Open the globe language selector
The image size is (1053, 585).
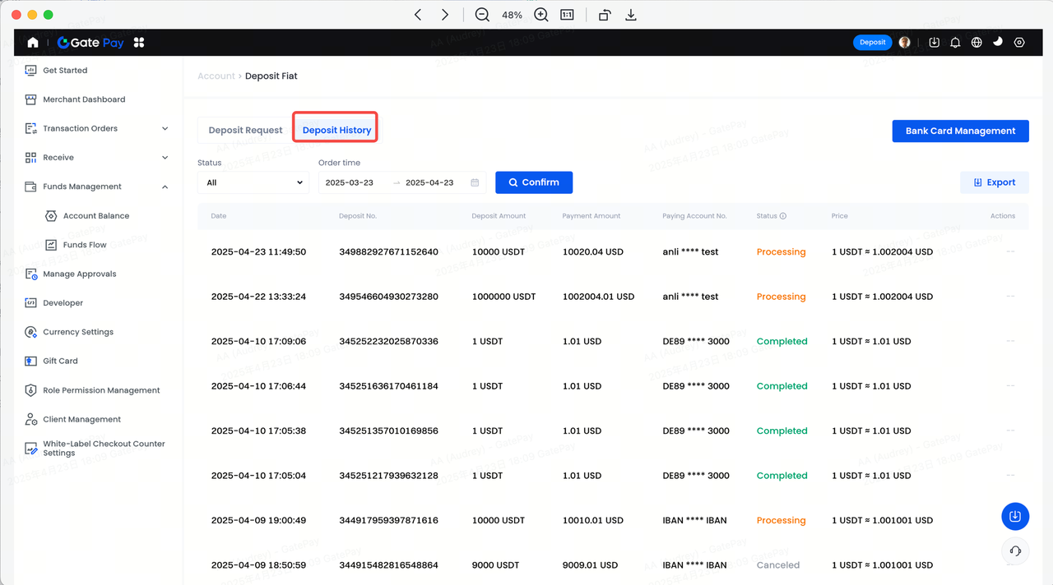pos(976,43)
